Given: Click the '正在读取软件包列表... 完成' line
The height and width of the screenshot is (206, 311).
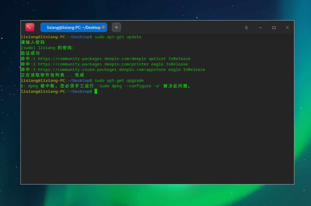Looking at the screenshot, I should [x=52, y=75].
